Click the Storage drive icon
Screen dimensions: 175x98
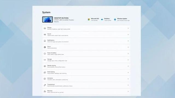click(45, 60)
